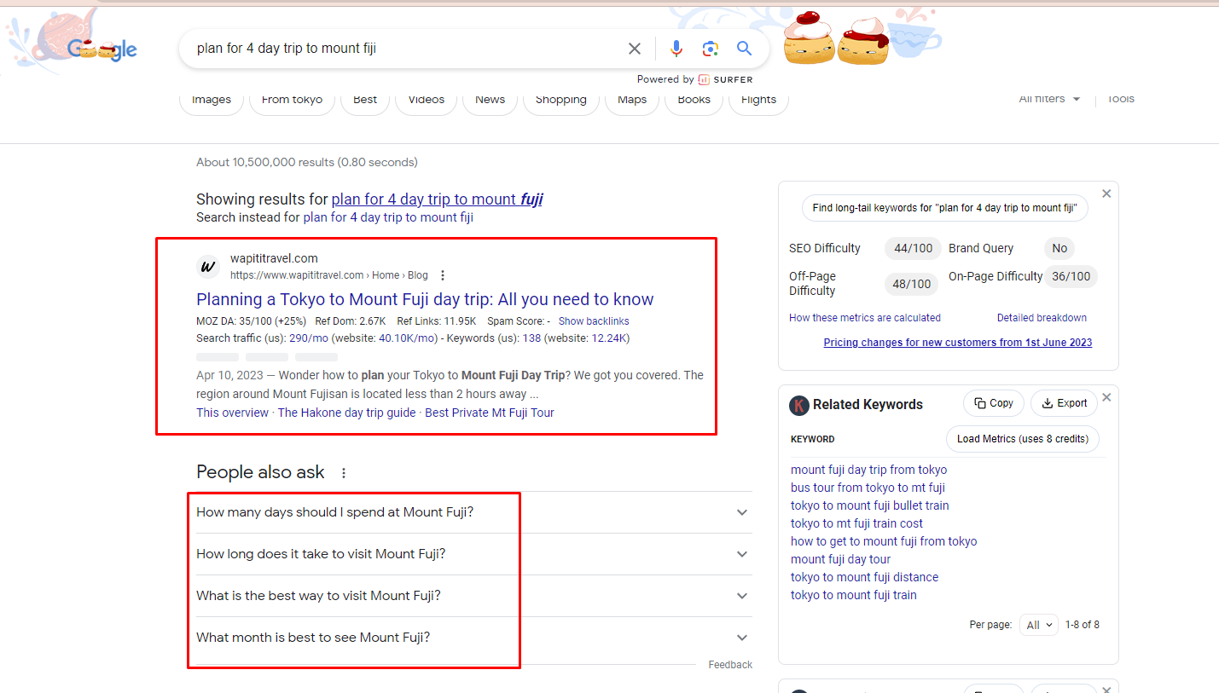Click the Surfer logo under search bar
The image size is (1219, 693).
click(726, 79)
